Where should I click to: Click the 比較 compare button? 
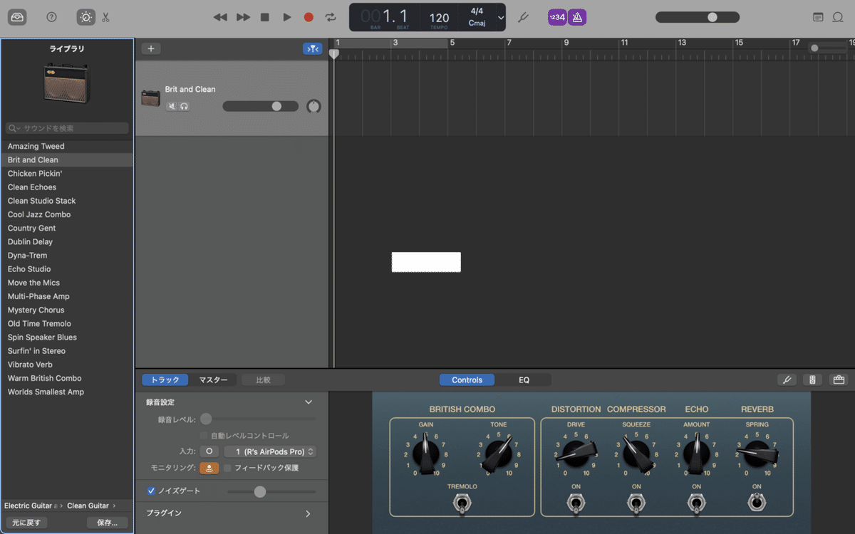(263, 380)
